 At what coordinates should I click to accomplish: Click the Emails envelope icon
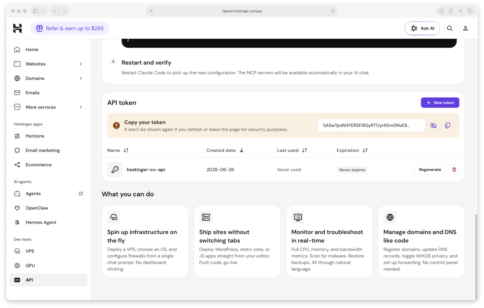click(17, 93)
